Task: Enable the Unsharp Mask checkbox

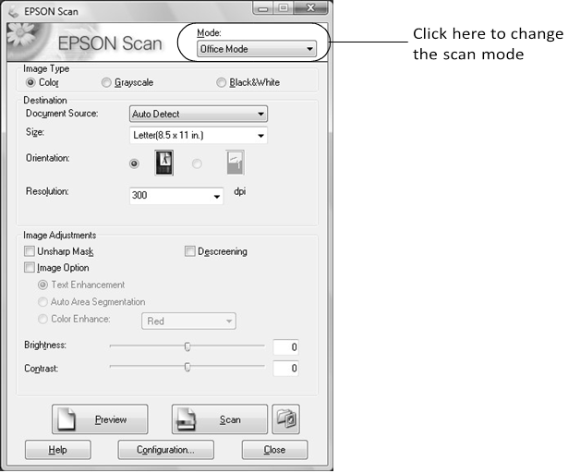Action: [30, 251]
